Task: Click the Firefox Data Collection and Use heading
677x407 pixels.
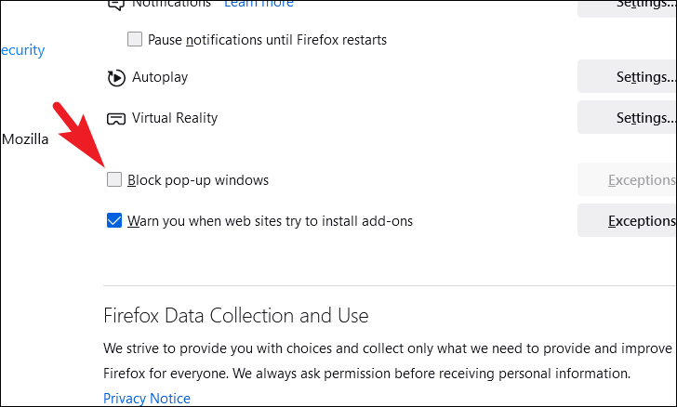Action: (236, 316)
